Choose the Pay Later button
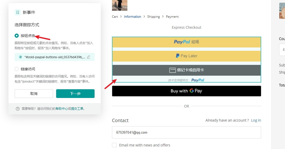This screenshot has width=285, height=149. click(187, 56)
